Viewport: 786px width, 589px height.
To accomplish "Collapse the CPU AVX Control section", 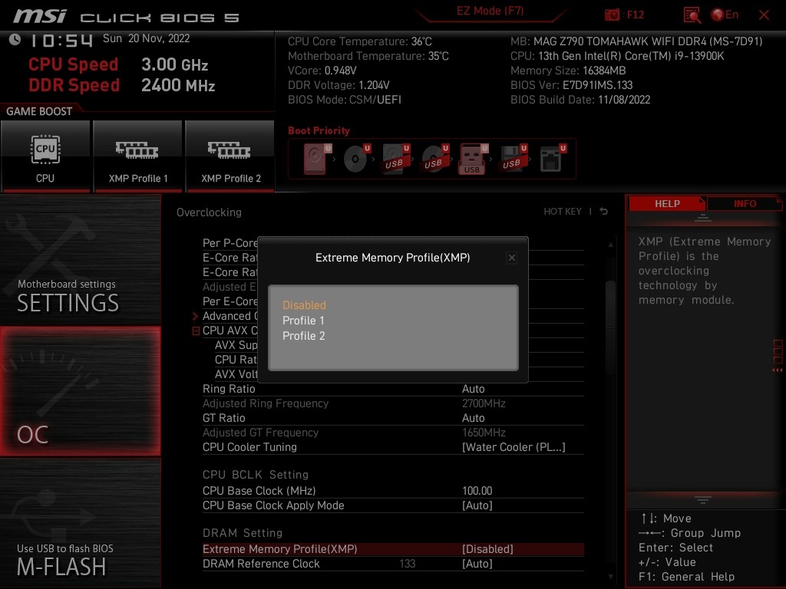I will coord(196,331).
